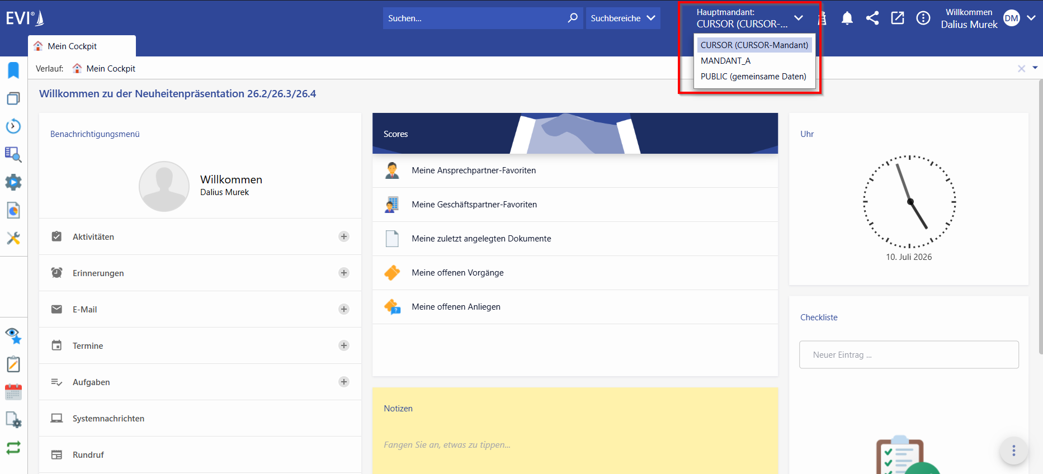Screen dimensions: 1043x474
Task: Open the Suchbereiche dropdown
Action: 623,18
